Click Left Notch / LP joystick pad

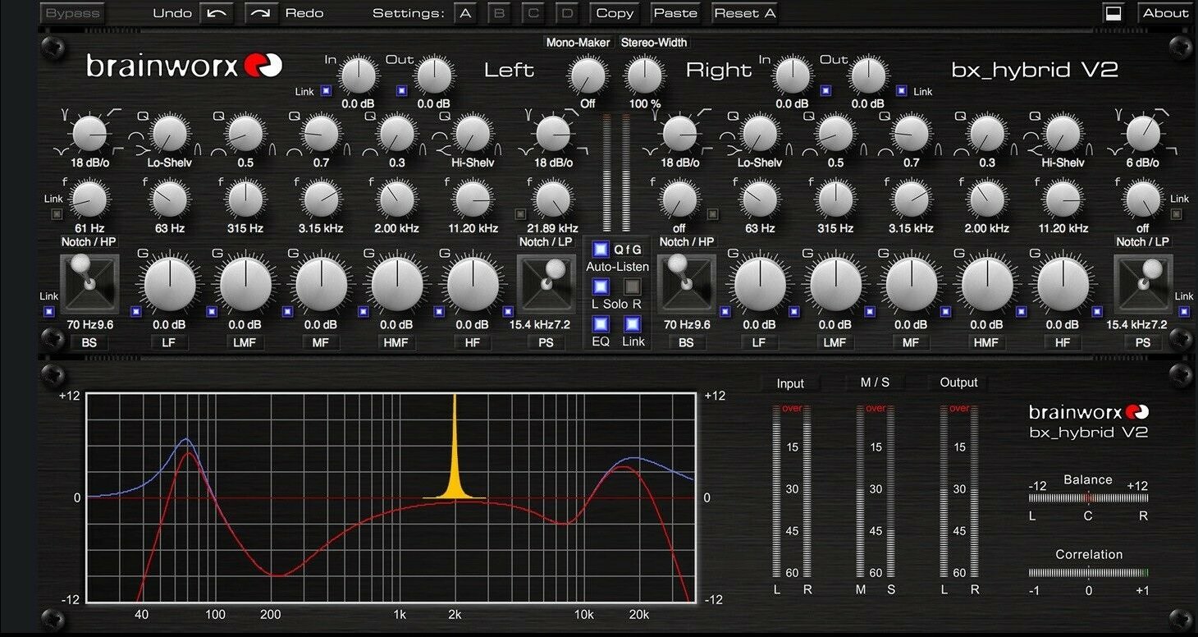(x=546, y=284)
